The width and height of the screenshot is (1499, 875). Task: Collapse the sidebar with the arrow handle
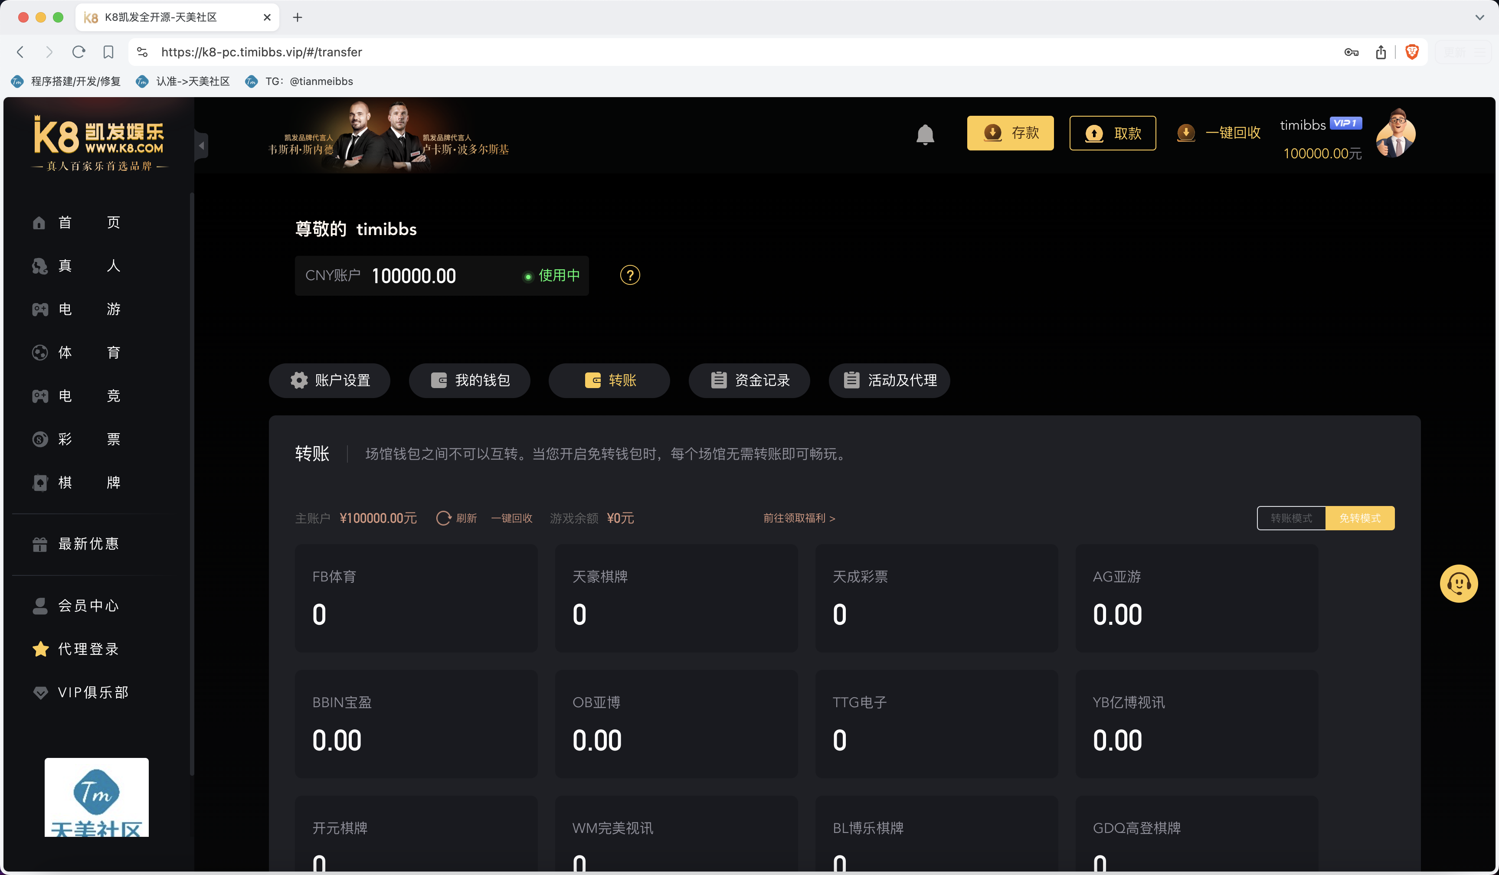tap(202, 146)
